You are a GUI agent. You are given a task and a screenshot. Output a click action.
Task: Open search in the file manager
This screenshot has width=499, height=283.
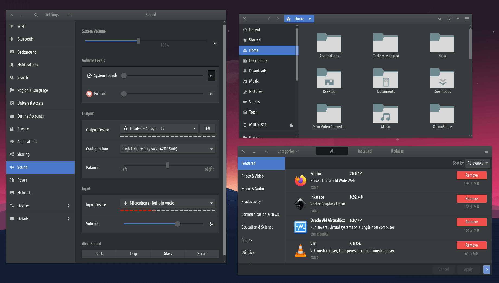point(440,19)
